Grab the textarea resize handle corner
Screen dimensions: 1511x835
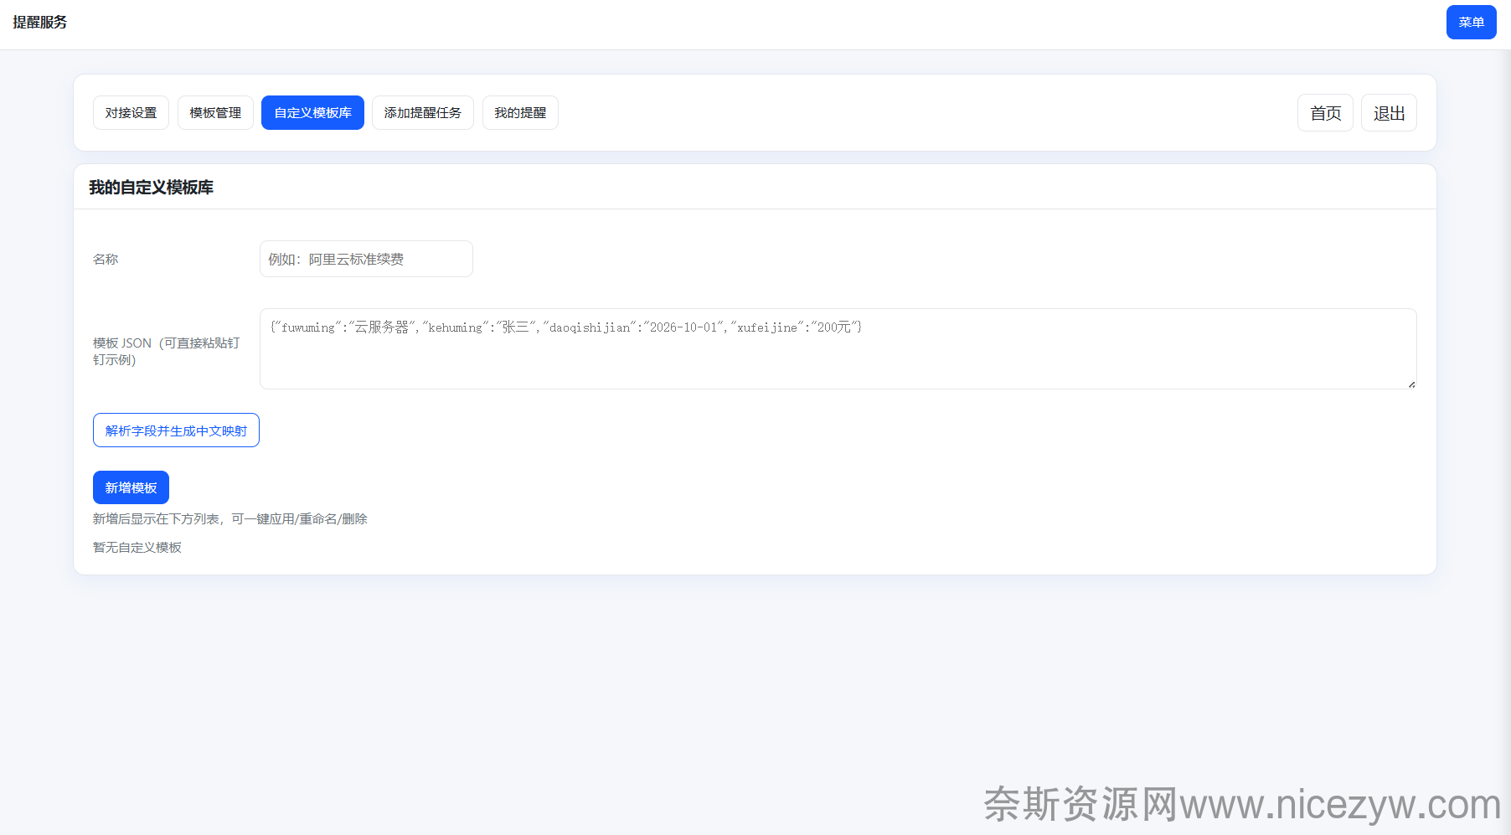coord(1411,384)
